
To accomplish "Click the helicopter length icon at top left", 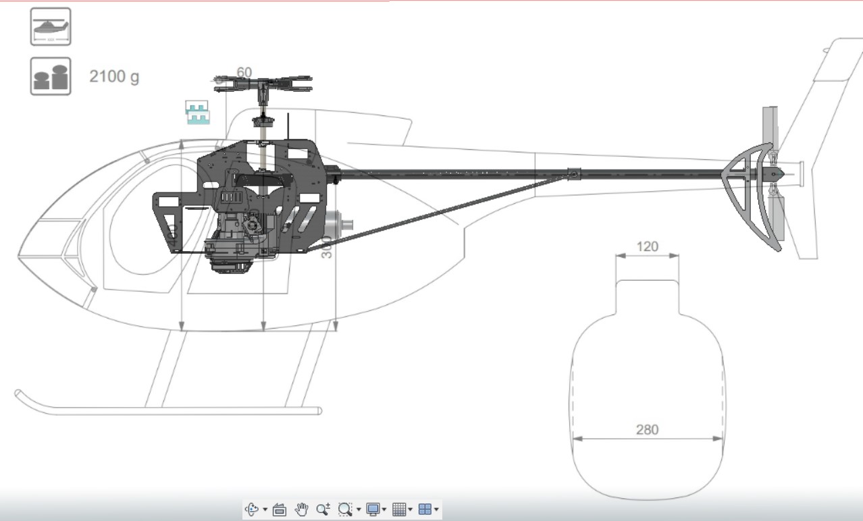I will coord(51,27).
